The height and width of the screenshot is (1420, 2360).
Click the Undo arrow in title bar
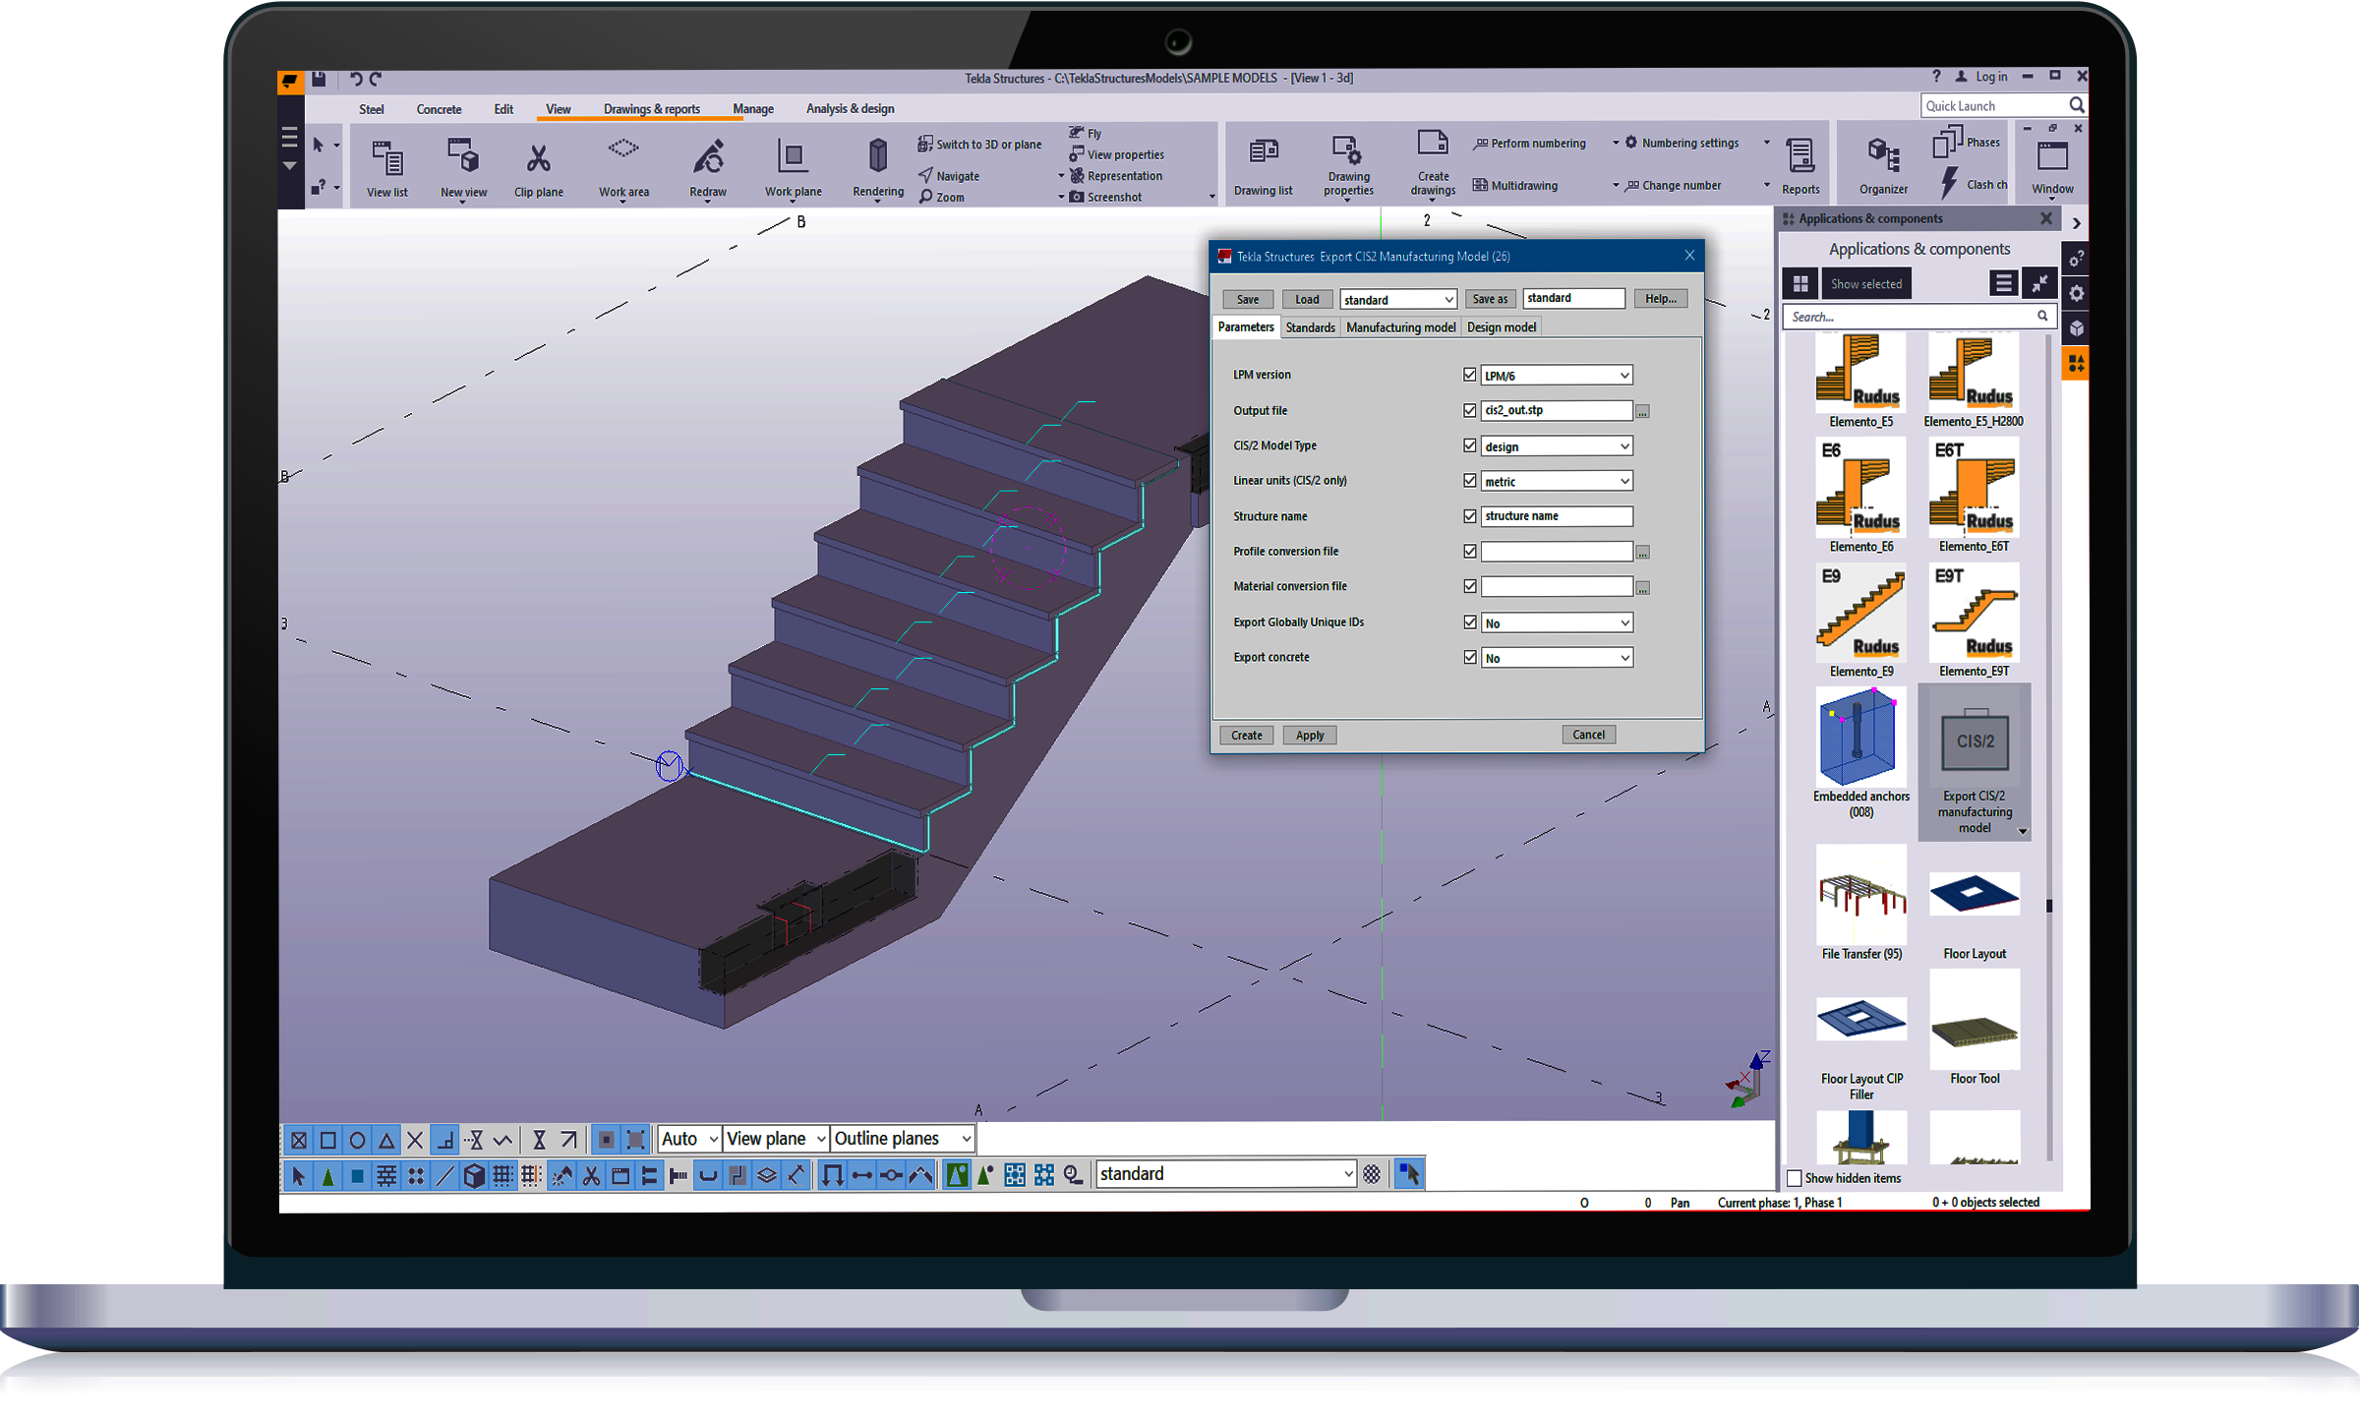tap(356, 79)
